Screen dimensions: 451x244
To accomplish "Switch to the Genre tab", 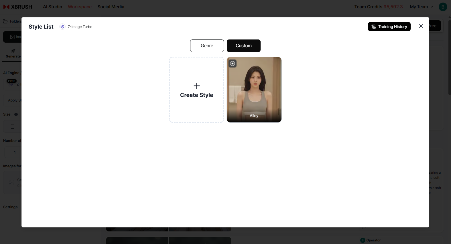I will click(207, 46).
